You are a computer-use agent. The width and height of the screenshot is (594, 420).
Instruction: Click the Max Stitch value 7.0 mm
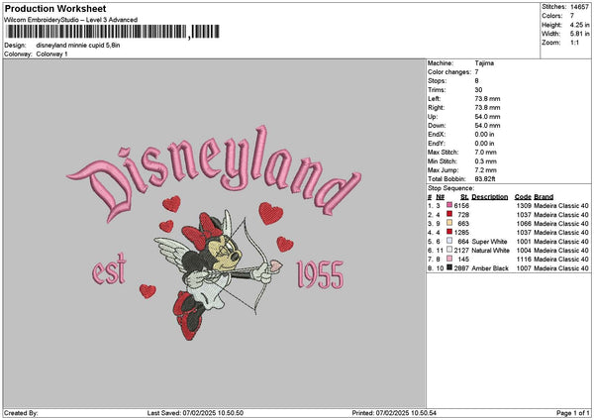486,153
